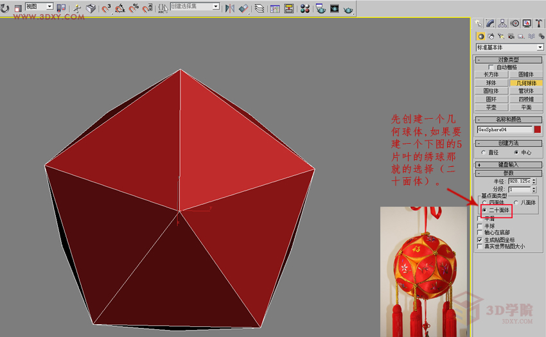Switch to Motion command panel tab
Image resolution: width=546 pixels, height=337 pixels.
(515, 24)
